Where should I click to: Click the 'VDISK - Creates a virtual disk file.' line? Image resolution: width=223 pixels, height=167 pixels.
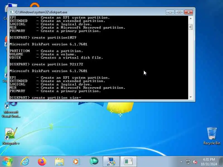(x=56, y=58)
